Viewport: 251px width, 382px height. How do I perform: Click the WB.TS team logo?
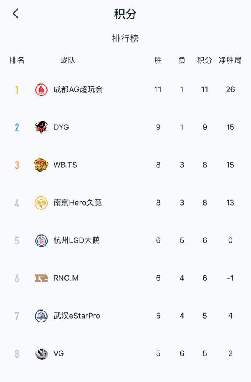[42, 165]
